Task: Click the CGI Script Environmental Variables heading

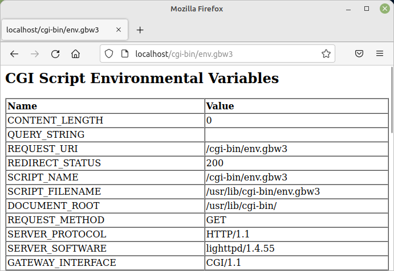Action: click(x=142, y=79)
